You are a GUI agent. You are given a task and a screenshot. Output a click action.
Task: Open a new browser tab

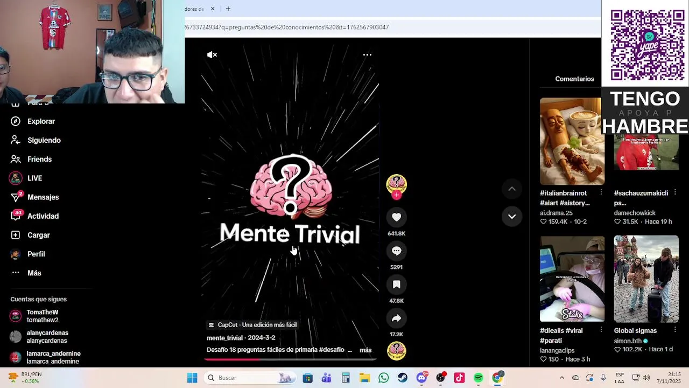click(x=228, y=9)
